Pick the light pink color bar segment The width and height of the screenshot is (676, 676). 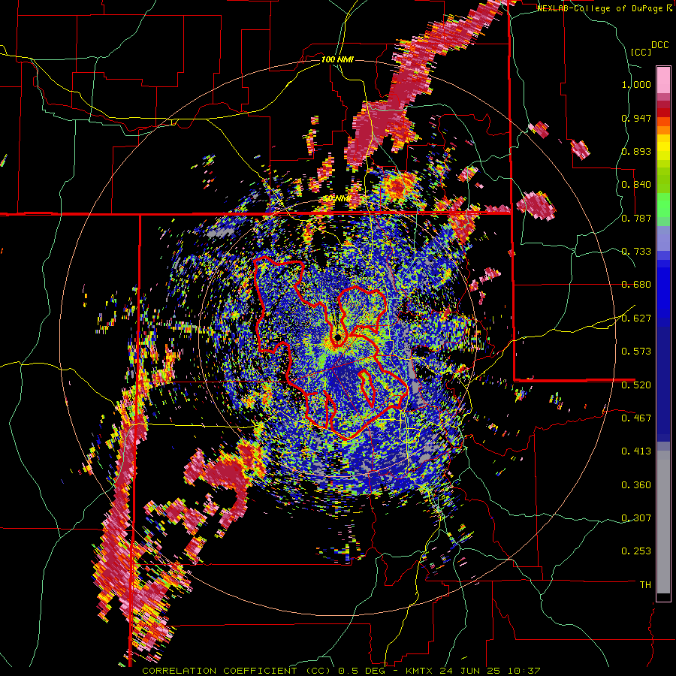(x=663, y=80)
